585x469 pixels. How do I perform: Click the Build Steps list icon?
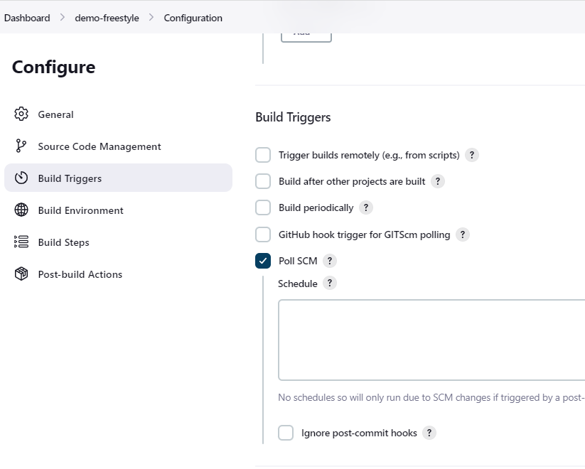click(x=21, y=242)
